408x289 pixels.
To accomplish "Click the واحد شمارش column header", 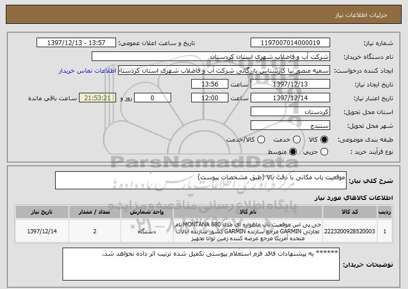I will pyautogui.click(x=147, y=212).
